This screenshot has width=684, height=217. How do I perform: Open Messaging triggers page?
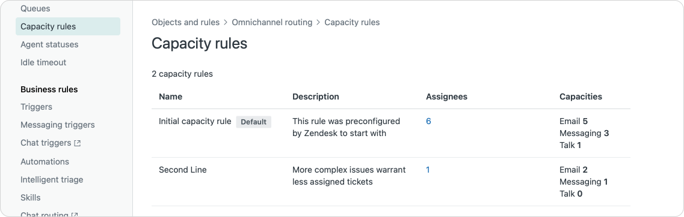pyautogui.click(x=58, y=125)
